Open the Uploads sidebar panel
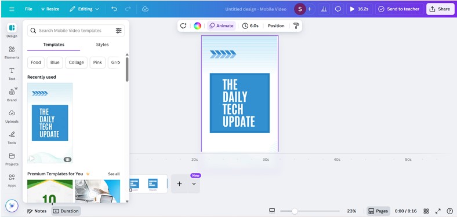The image size is (457, 217). pos(12,116)
